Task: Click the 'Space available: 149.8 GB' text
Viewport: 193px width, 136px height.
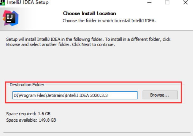Action: 31,120
